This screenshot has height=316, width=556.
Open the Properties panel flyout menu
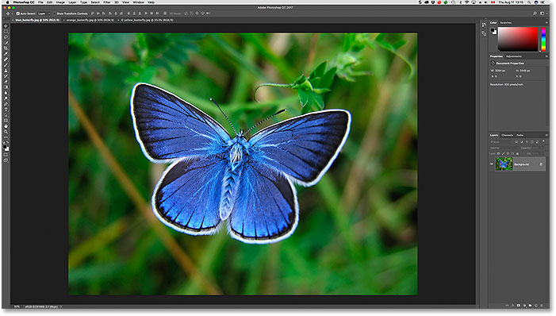coord(546,56)
